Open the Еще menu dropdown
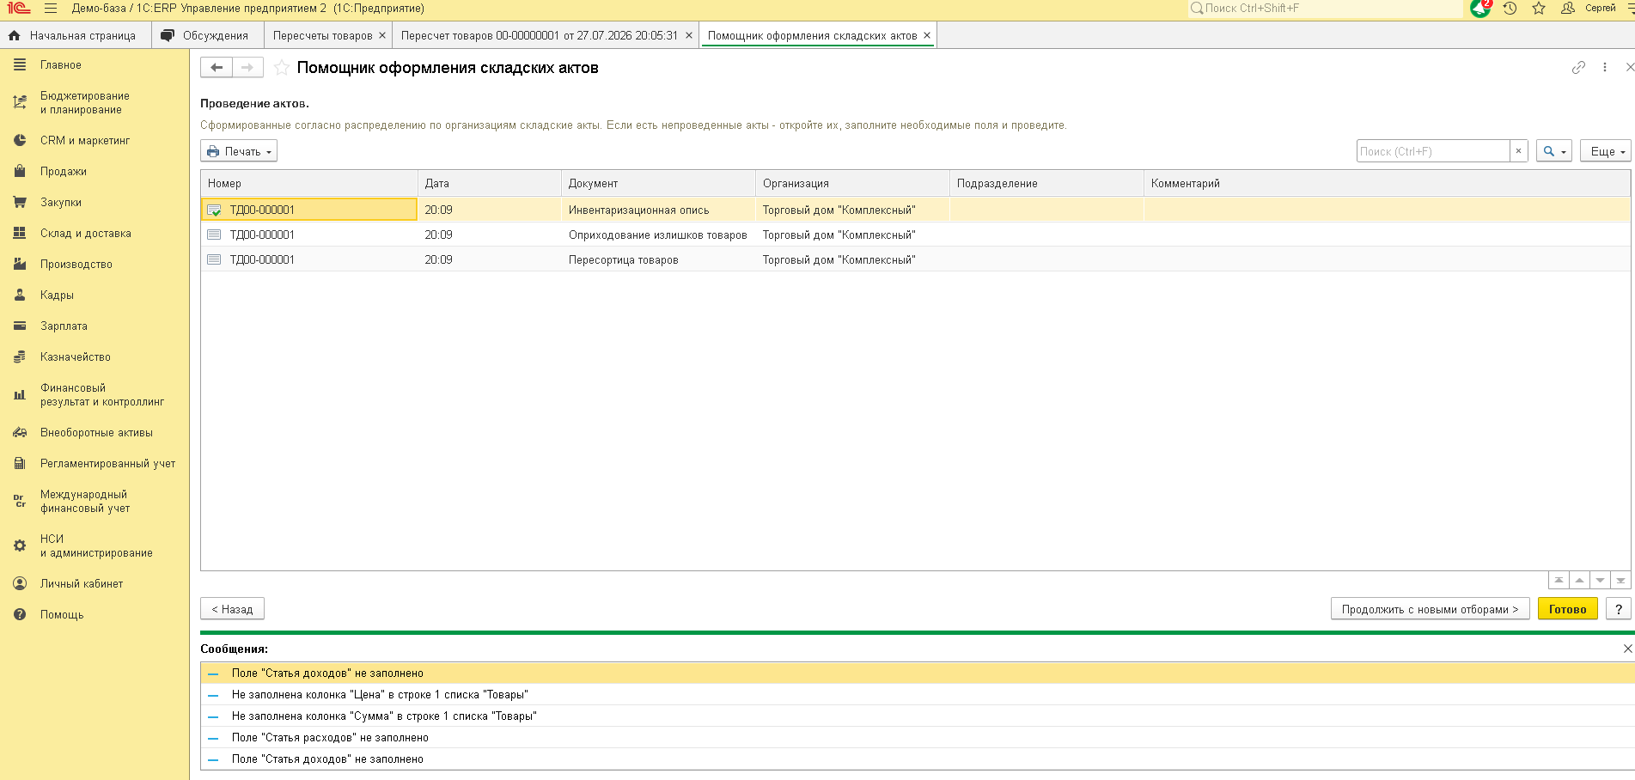 click(1605, 151)
